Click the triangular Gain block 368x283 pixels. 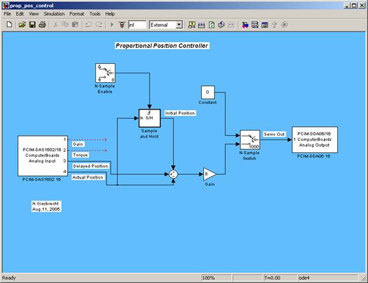(x=210, y=174)
